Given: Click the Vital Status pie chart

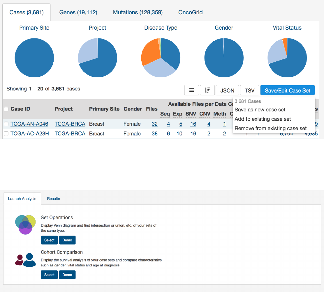Looking at the screenshot, I should pyautogui.click(x=287, y=58).
